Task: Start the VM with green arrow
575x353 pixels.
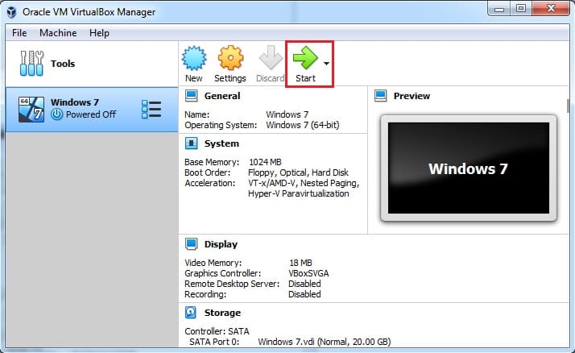Action: click(x=305, y=57)
